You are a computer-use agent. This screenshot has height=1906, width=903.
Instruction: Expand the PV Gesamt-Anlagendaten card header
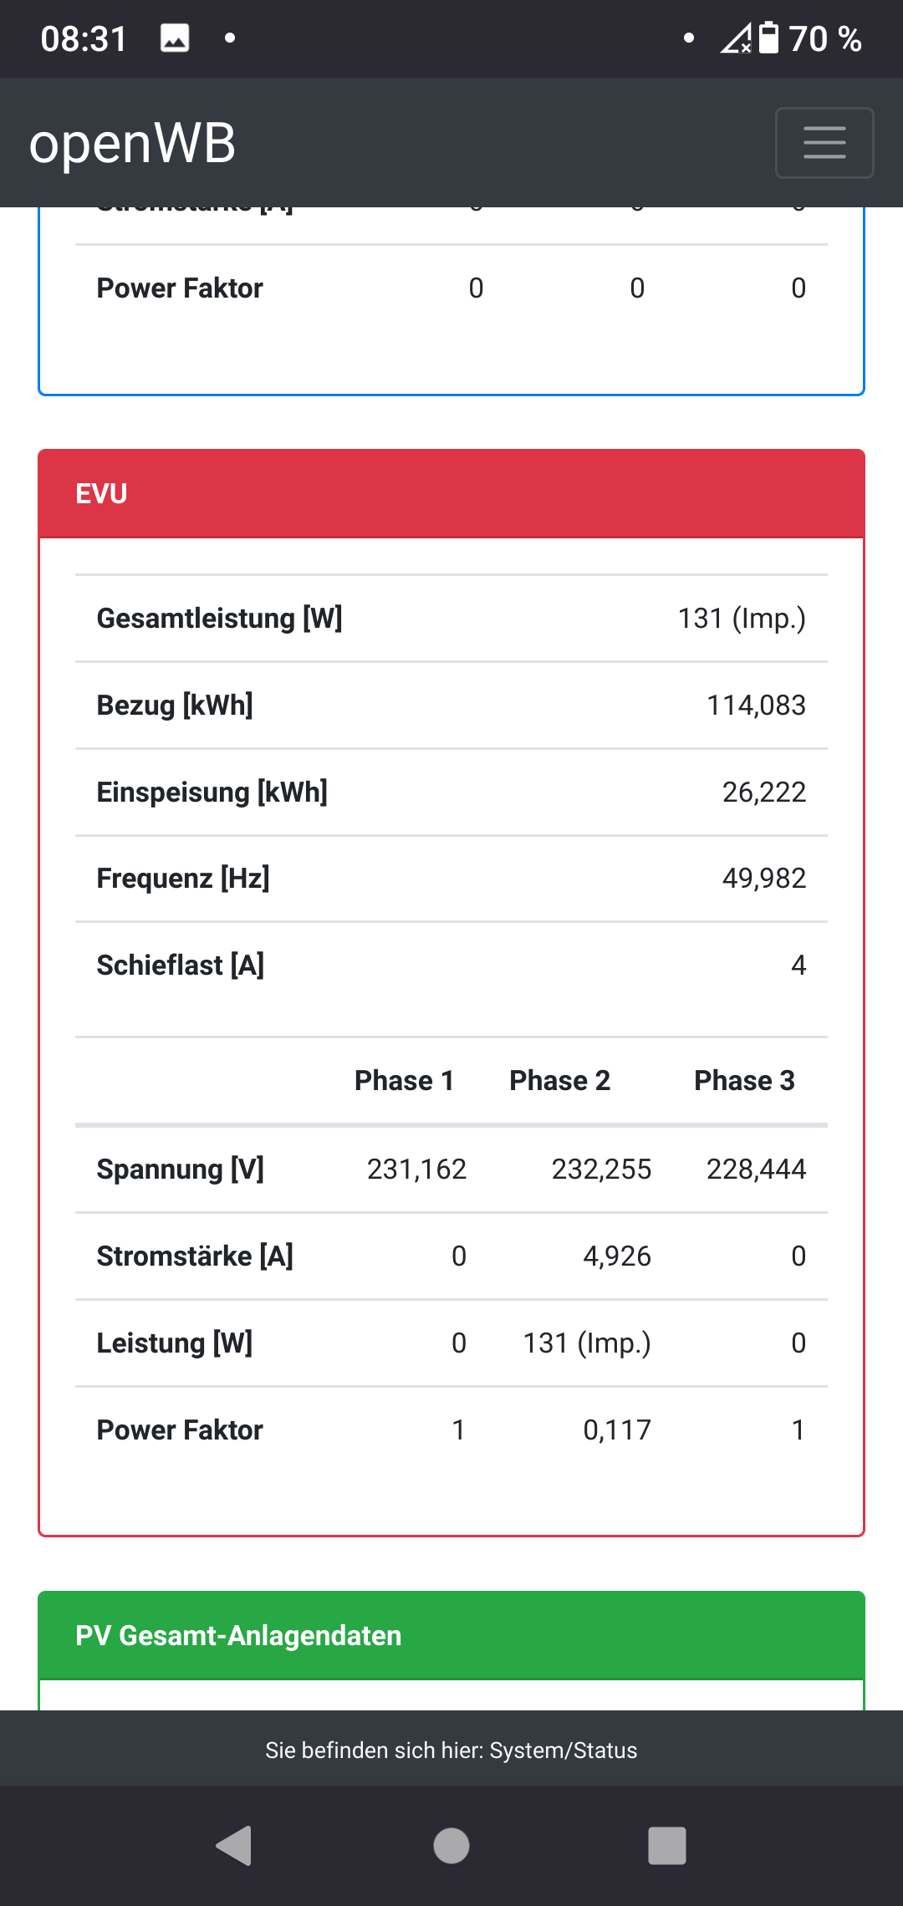tap(451, 1635)
